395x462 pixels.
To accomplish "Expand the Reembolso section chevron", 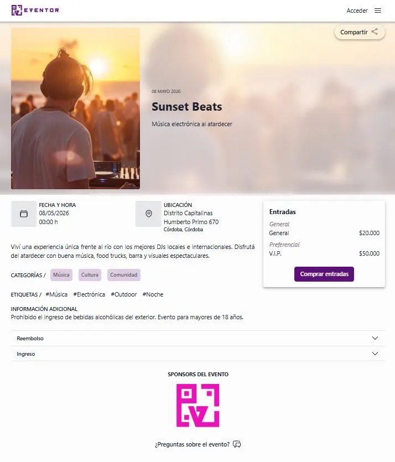I will [x=375, y=338].
